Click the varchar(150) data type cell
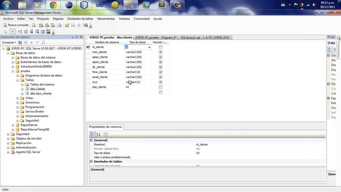This screenshot has height=192, width=341. click(137, 67)
